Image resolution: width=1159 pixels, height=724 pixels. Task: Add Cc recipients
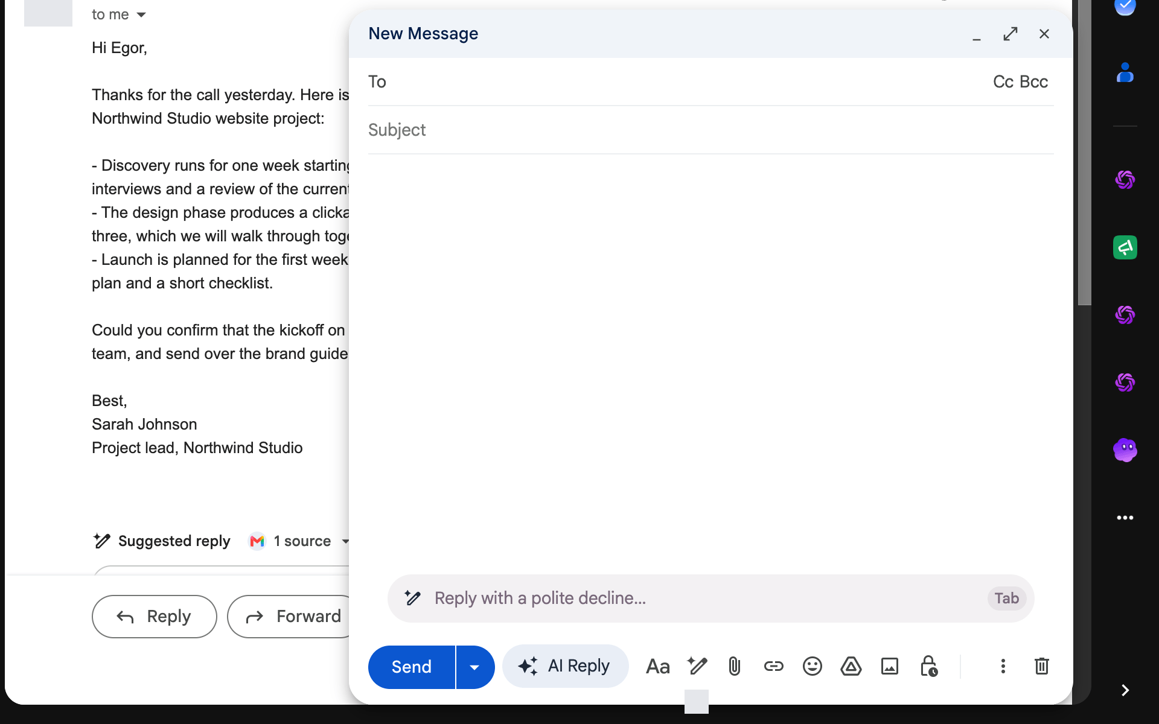coord(1003,82)
